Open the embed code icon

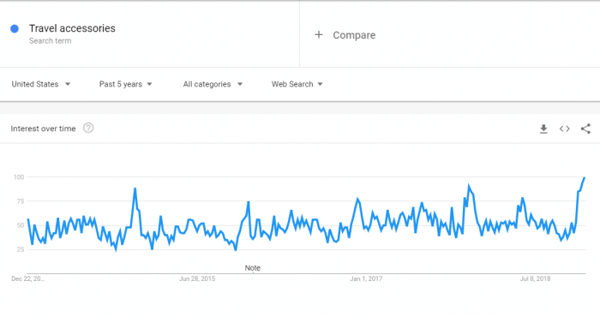pos(564,129)
